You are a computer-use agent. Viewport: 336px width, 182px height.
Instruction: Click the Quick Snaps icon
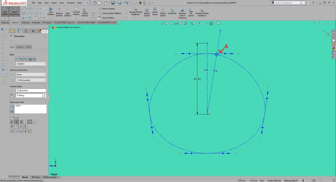pyautogui.click(x=155, y=12)
